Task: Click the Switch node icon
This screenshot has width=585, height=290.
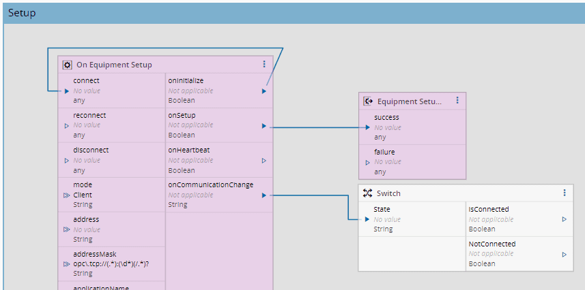Action: pyautogui.click(x=367, y=193)
